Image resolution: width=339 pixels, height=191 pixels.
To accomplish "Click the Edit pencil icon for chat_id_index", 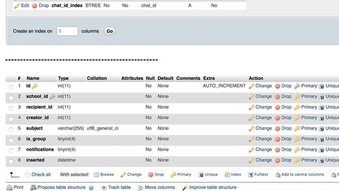I will click(17, 6).
